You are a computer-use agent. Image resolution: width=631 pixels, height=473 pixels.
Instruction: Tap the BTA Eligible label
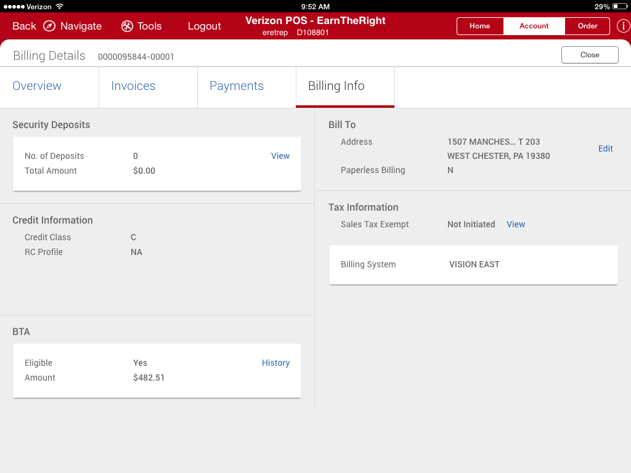pyautogui.click(x=38, y=363)
